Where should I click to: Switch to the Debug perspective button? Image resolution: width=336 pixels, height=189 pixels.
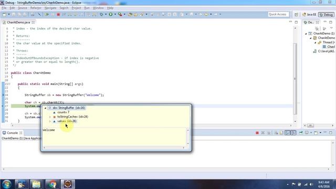coord(326,15)
